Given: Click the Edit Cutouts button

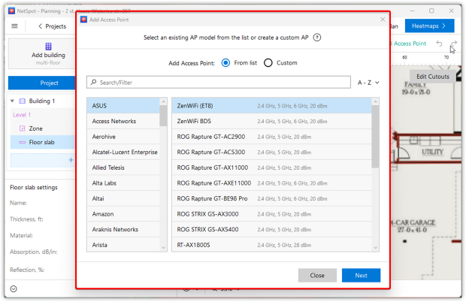Looking at the screenshot, I should pos(433,77).
